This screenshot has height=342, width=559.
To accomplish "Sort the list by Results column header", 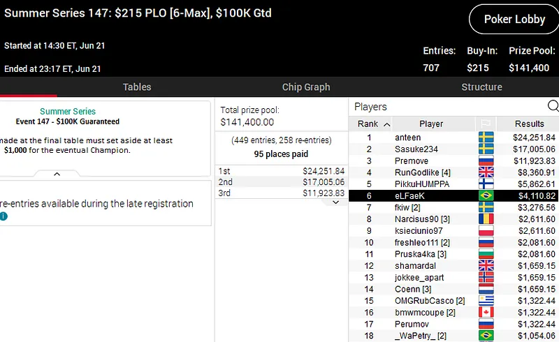I will (x=529, y=124).
